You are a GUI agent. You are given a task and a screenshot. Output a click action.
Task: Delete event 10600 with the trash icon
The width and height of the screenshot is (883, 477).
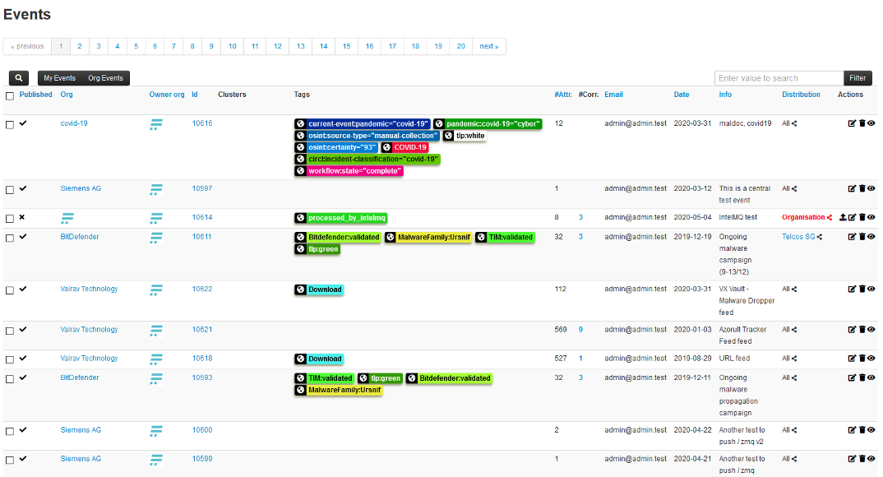[x=862, y=430]
